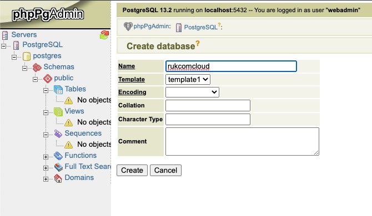Viewport: 372px width, 216px height.
Task: Open the Template dropdown
Action: click(x=188, y=80)
